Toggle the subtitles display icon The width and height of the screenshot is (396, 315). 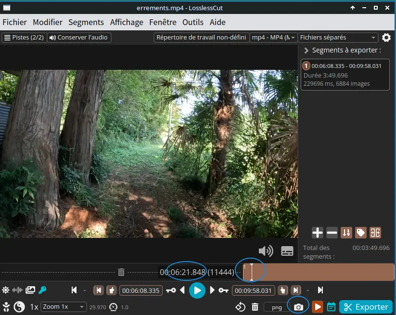[x=287, y=251]
